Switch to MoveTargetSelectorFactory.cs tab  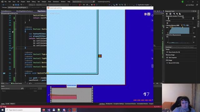[x=24, y=11]
